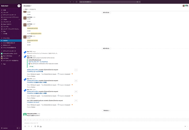This screenshot has height=130, width=189.
Task: Click the last date divider dropdown above kobayashi message
Action: pos(106,111)
